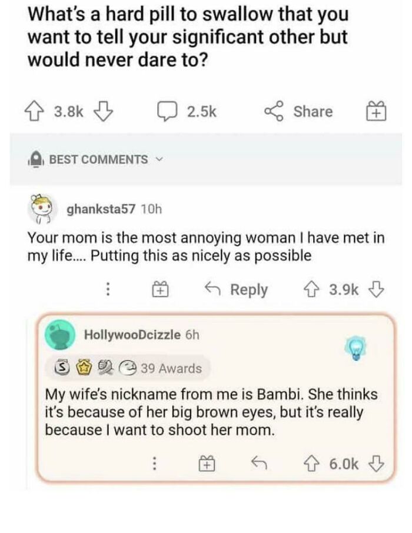
Task: Click the lightbulb award badge
Action: pos(355,348)
